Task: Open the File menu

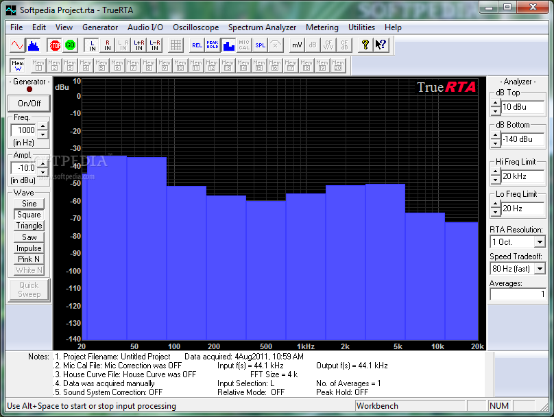Action: pyautogui.click(x=16, y=27)
